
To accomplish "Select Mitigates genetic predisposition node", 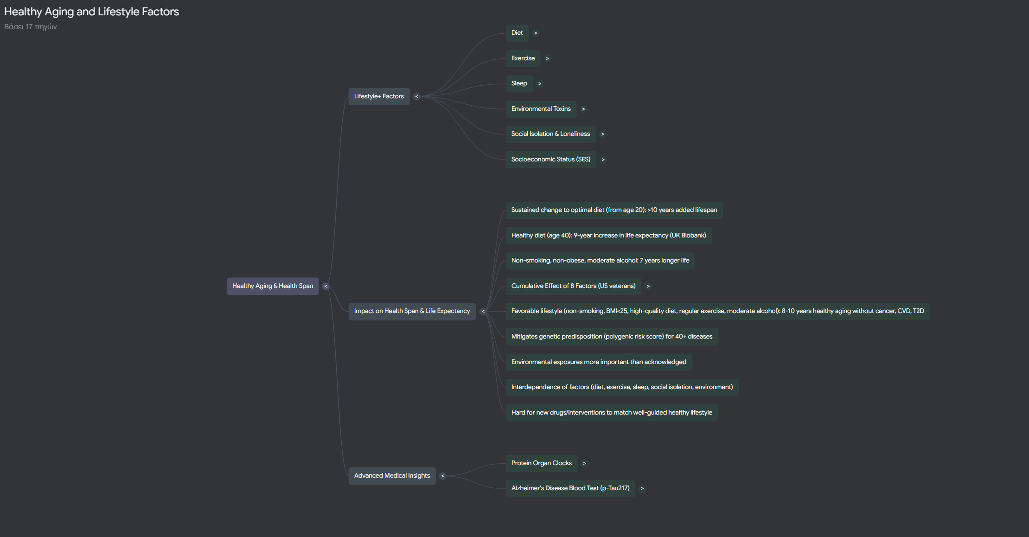I will point(611,337).
